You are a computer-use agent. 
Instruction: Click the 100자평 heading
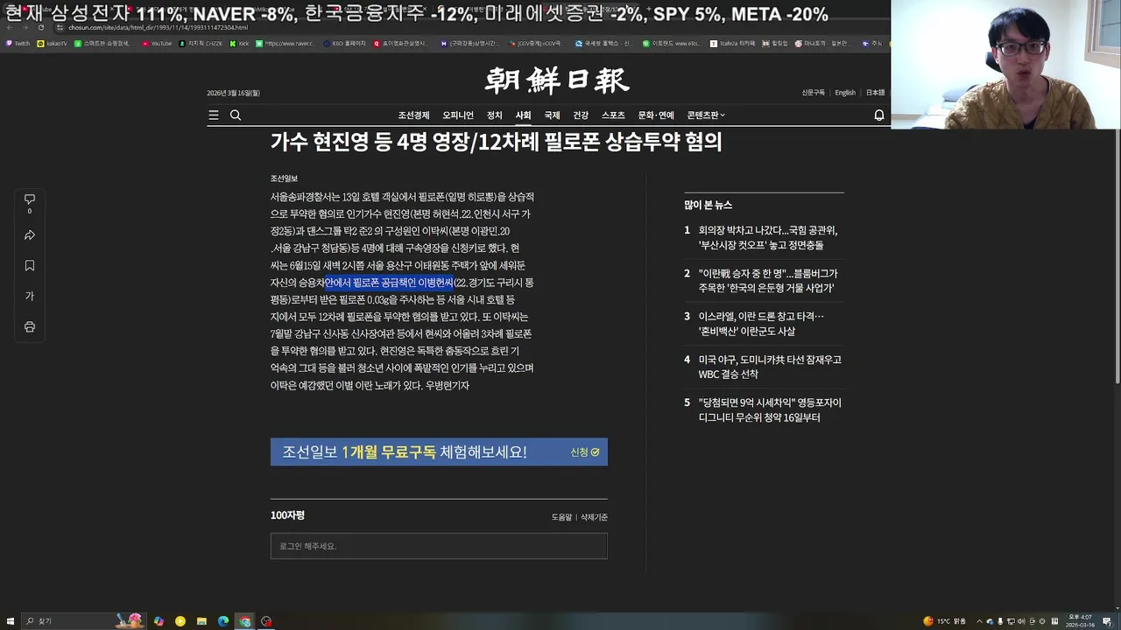[287, 515]
